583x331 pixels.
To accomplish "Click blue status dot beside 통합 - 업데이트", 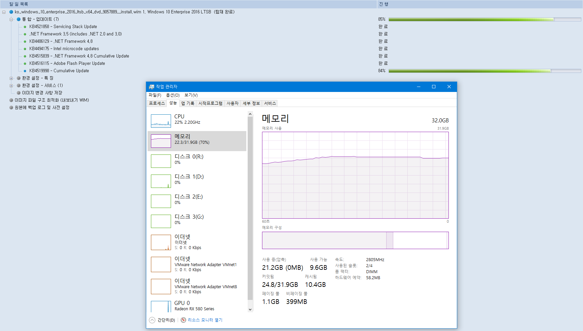I will [x=19, y=19].
